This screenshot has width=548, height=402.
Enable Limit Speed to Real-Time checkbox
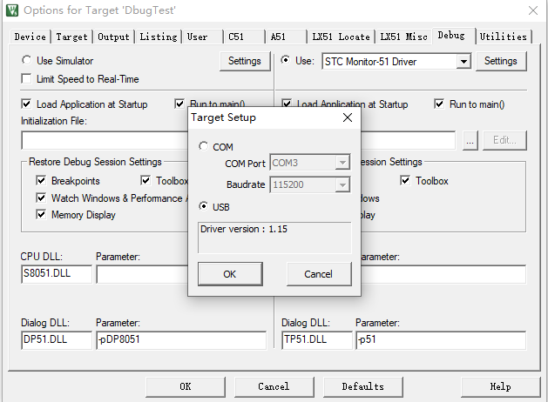[27, 79]
